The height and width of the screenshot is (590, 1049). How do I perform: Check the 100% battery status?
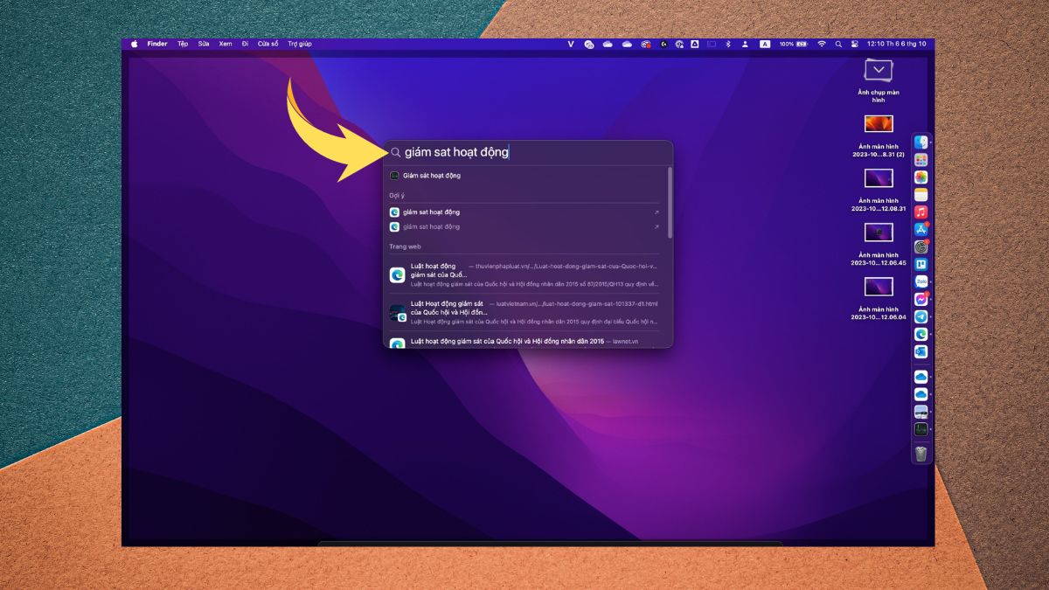click(x=793, y=44)
